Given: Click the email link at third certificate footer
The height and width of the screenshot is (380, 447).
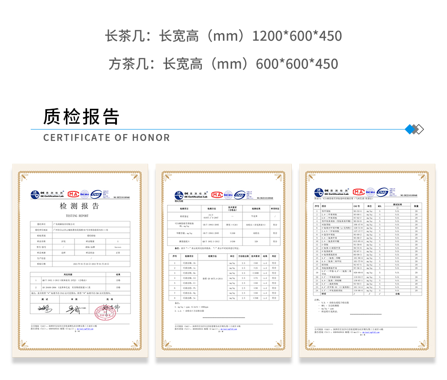Looking at the screenshot, I should tap(371, 332).
